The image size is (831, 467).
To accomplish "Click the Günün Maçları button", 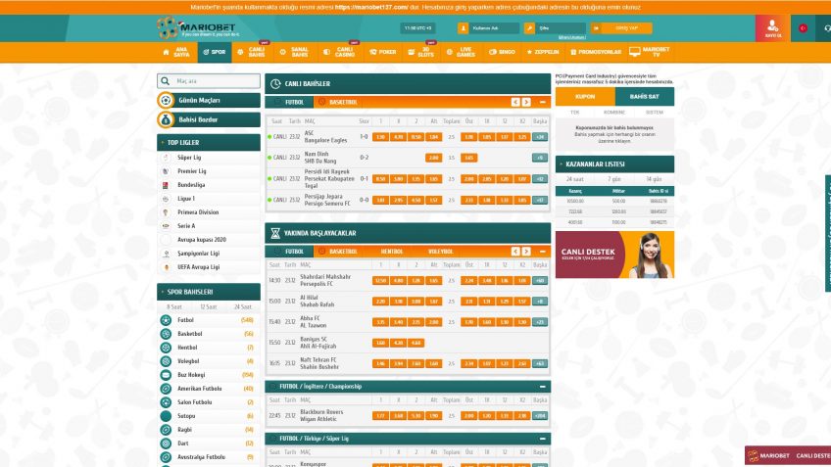I will coord(209,100).
